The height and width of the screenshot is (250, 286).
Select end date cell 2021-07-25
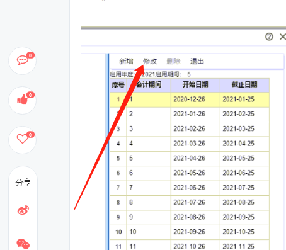click(x=244, y=188)
